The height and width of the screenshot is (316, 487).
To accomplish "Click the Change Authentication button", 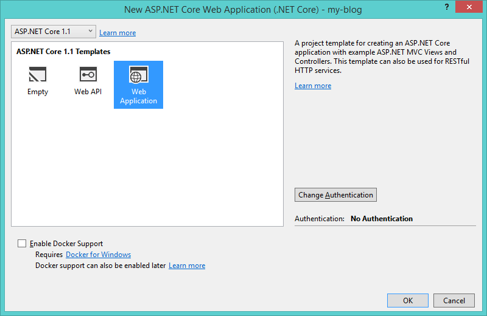I will [x=335, y=194].
